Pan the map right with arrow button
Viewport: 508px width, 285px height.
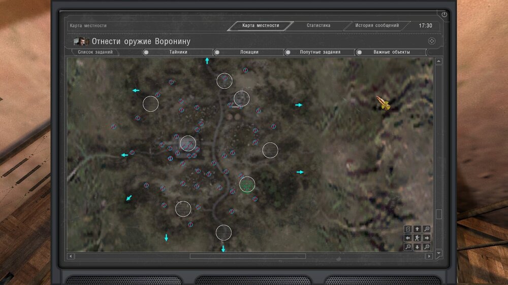[427, 238]
